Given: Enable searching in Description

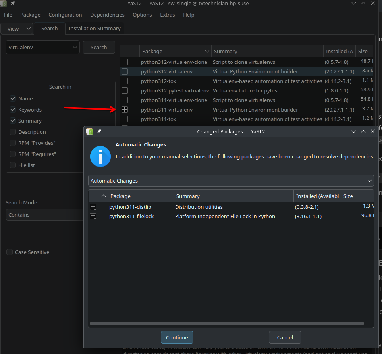Looking at the screenshot, I should point(13,132).
